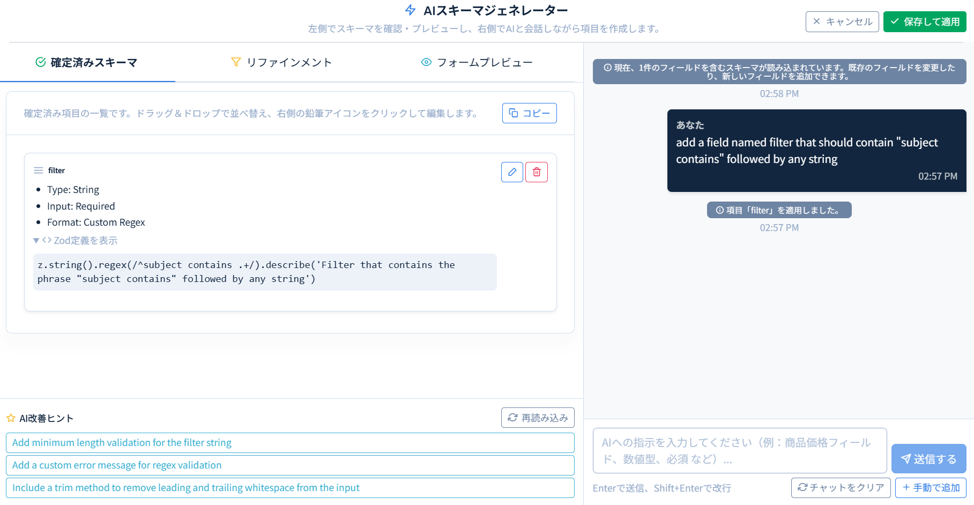The height and width of the screenshot is (505, 974).
Task: Click the lightning bolt icon in the title
Action: [409, 10]
